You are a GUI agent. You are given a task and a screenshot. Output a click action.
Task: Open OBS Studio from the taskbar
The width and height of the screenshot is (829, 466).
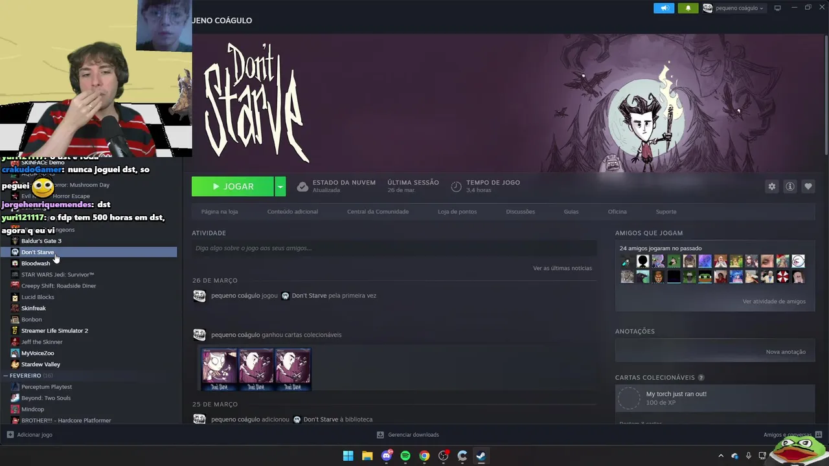pyautogui.click(x=444, y=456)
